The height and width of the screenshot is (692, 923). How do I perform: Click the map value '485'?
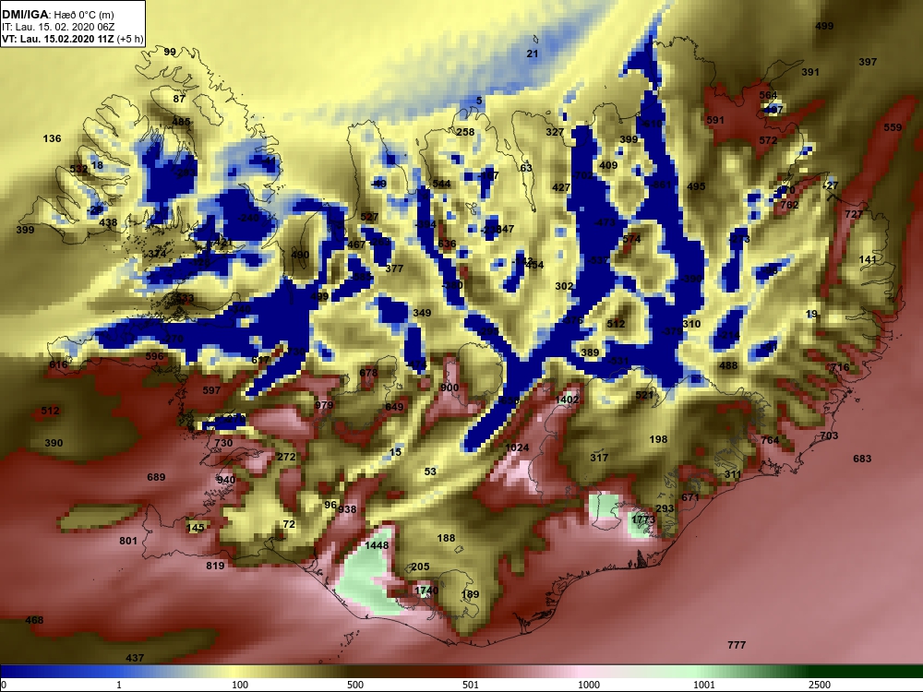(x=181, y=122)
